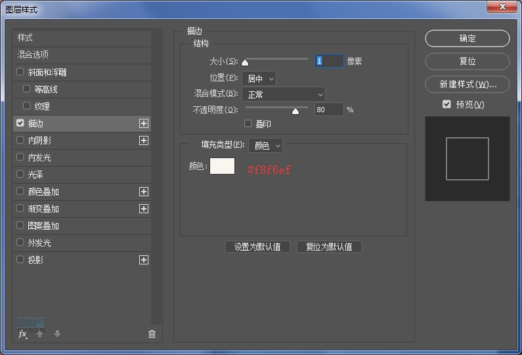
Task: Click the plus icon beside 投影
Action: coord(144,260)
